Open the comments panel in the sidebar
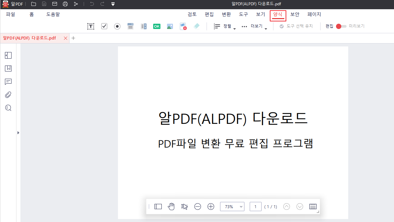Viewport: 394px width, 222px height. (8, 82)
